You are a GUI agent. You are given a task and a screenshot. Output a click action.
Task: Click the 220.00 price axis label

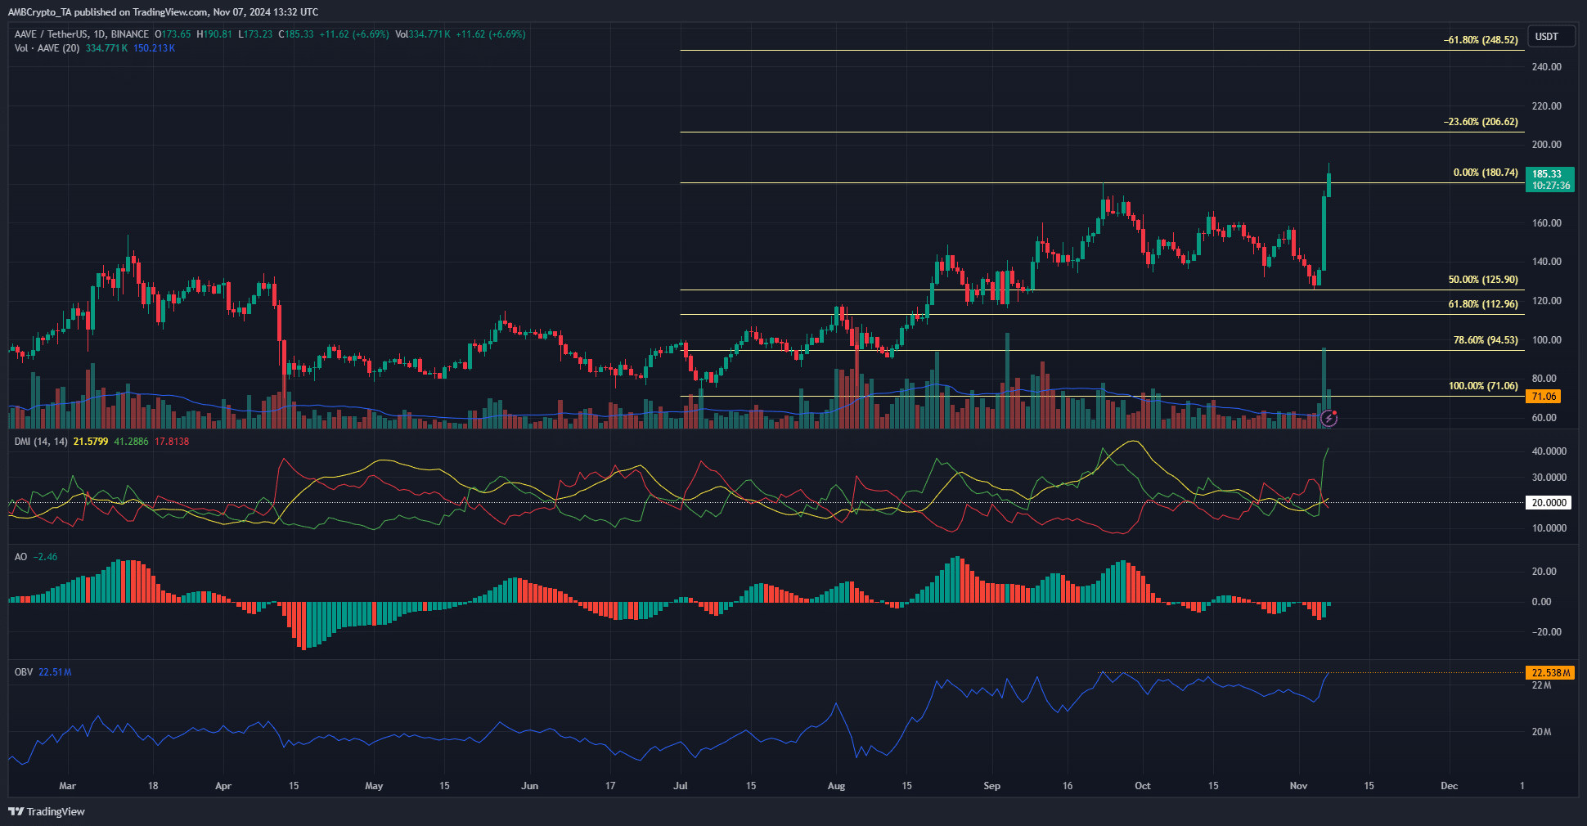(x=1546, y=106)
